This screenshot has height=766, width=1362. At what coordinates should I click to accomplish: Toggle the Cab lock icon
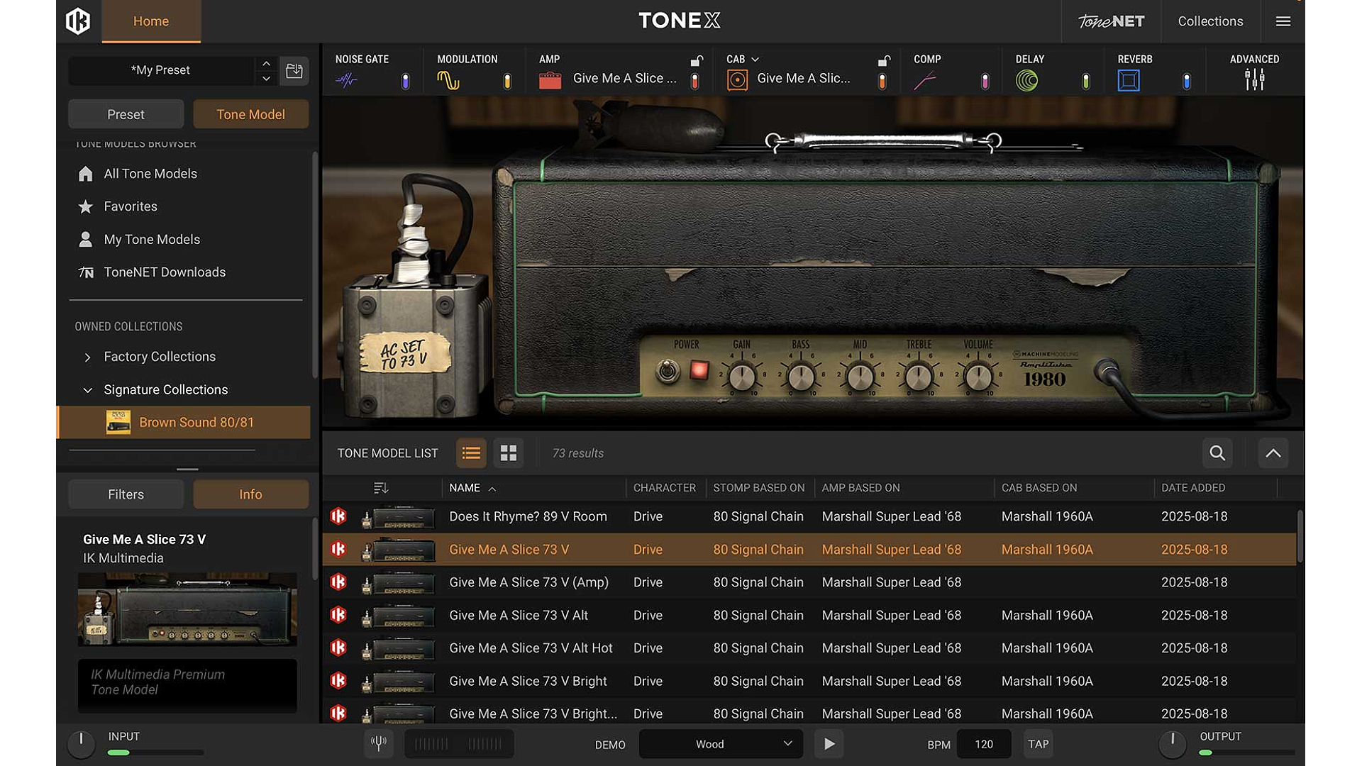884,60
